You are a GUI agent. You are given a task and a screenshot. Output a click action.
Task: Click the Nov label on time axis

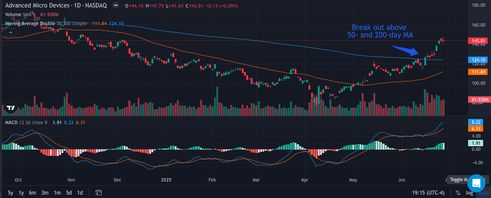pos(72,180)
